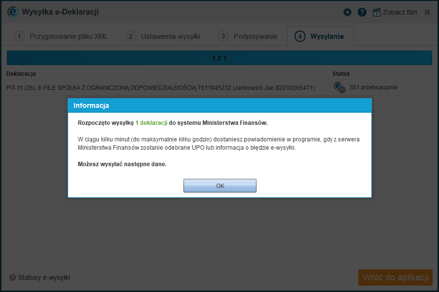This screenshot has height=292, width=439.
Task: Switch to Ustawienia wysyłki tab
Action: tap(163, 36)
